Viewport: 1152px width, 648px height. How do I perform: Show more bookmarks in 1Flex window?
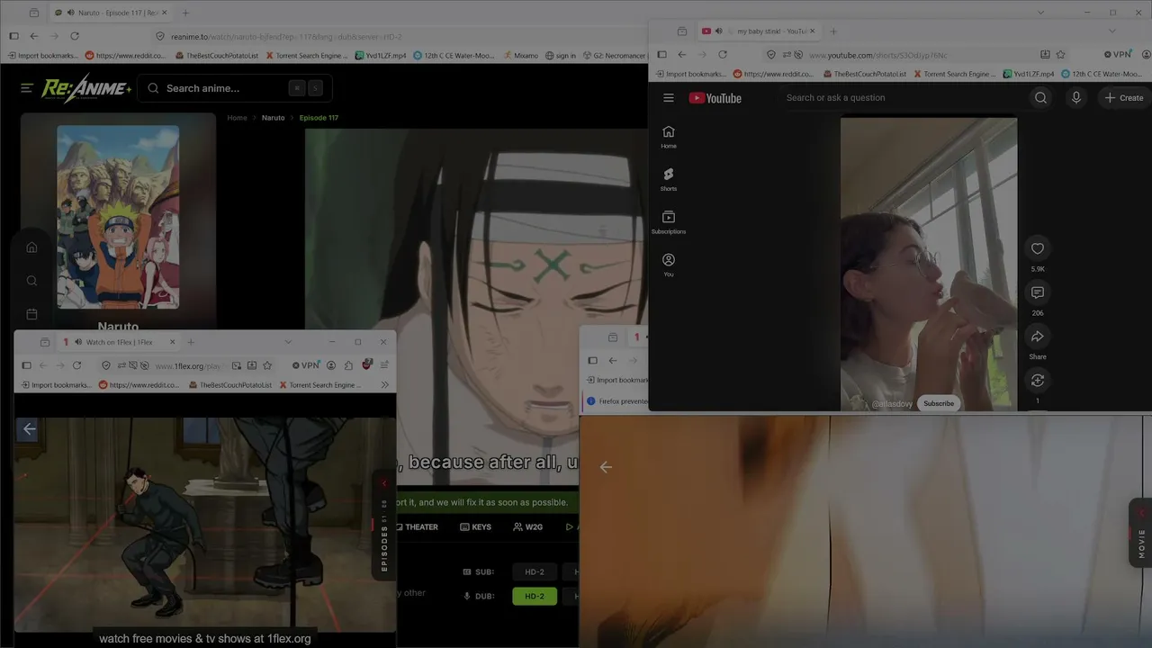[x=384, y=385]
